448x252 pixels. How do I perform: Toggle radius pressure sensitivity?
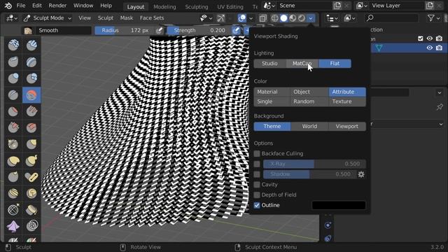click(x=160, y=30)
